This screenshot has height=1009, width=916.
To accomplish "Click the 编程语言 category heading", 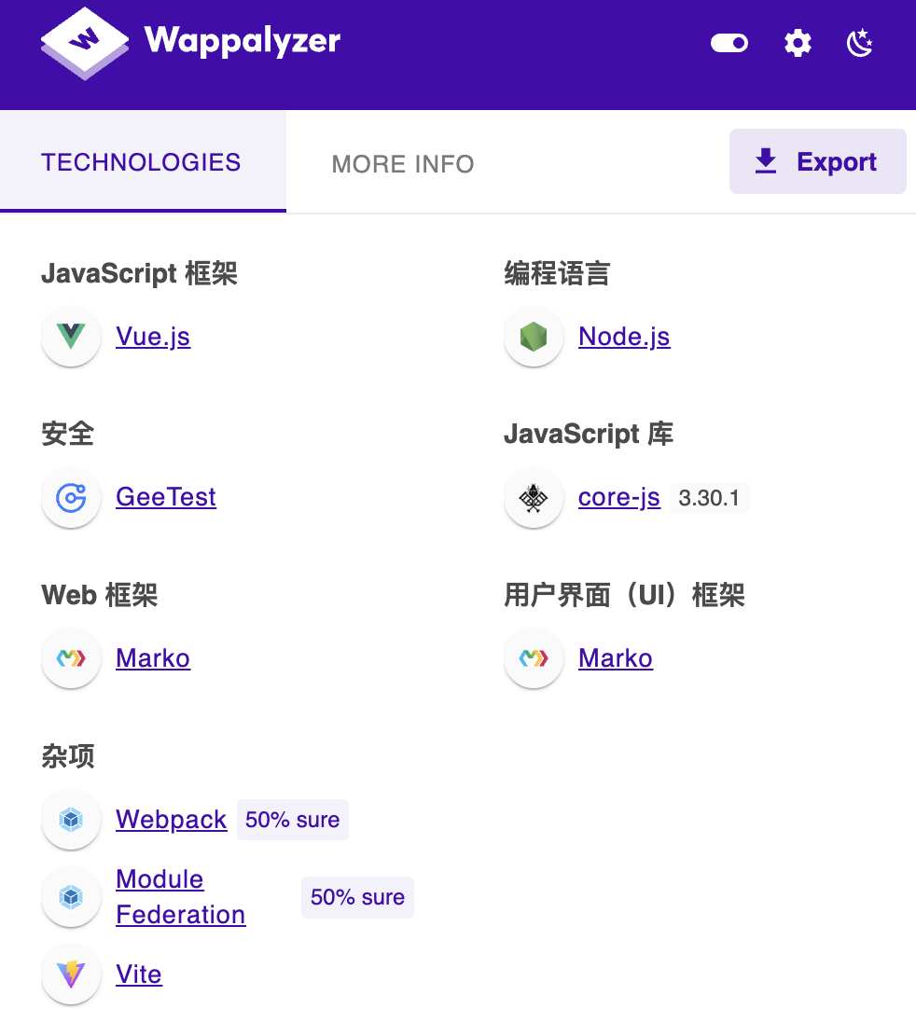I will point(558,273).
